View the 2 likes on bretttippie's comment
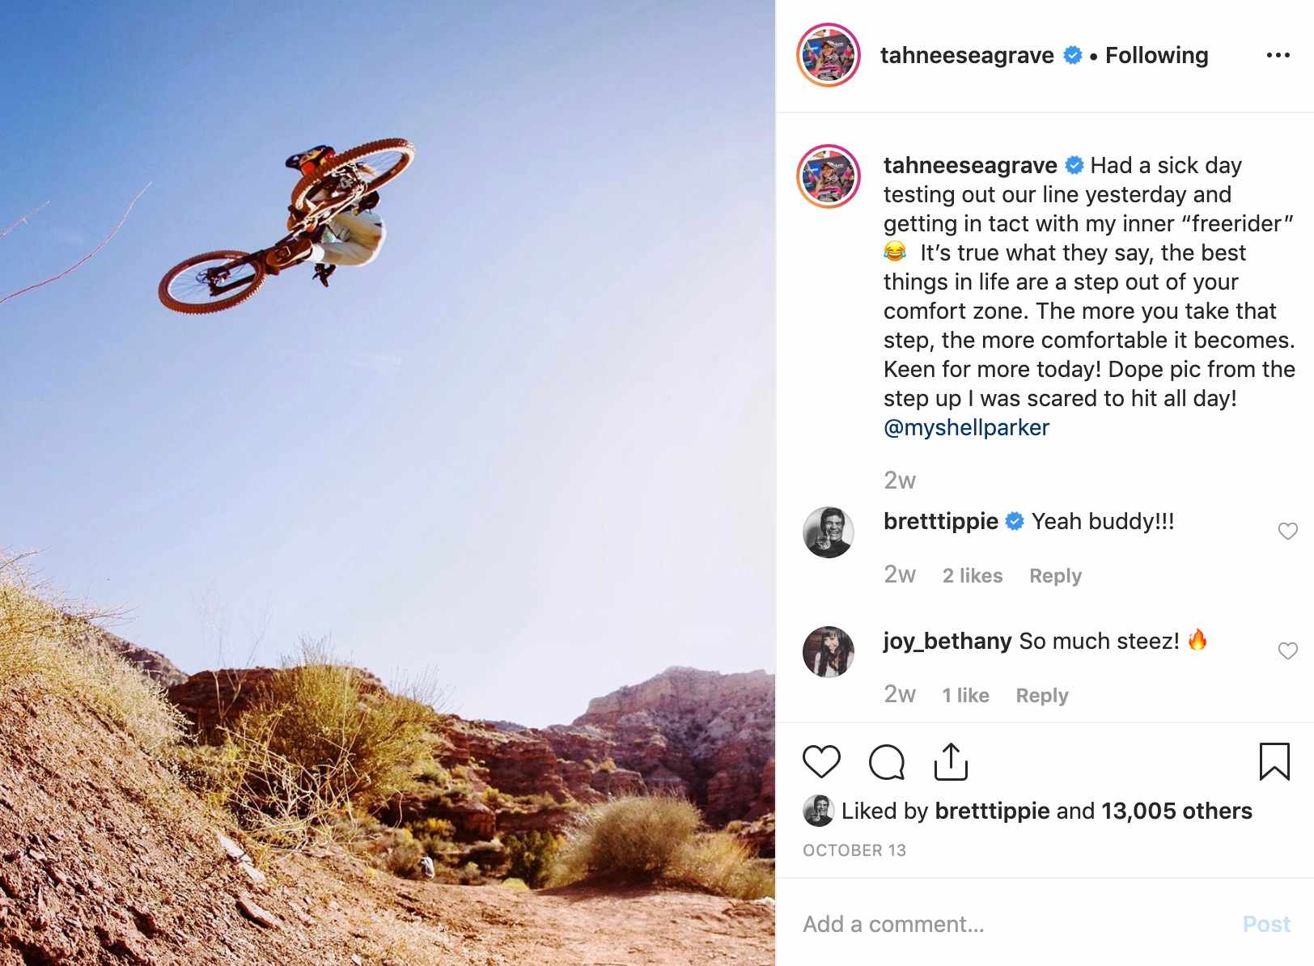 [x=972, y=575]
